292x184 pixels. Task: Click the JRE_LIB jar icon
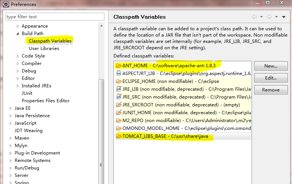tap(119, 89)
